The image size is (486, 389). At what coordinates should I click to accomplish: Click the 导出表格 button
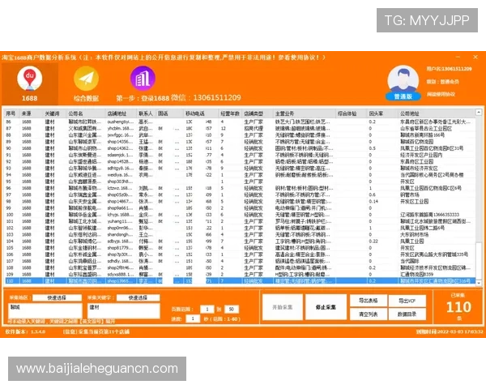369,301
